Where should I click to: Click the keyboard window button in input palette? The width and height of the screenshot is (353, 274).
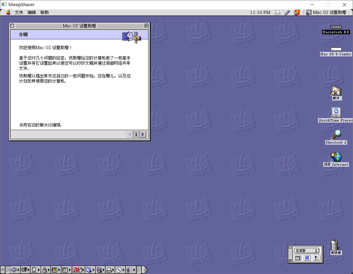coord(298,258)
